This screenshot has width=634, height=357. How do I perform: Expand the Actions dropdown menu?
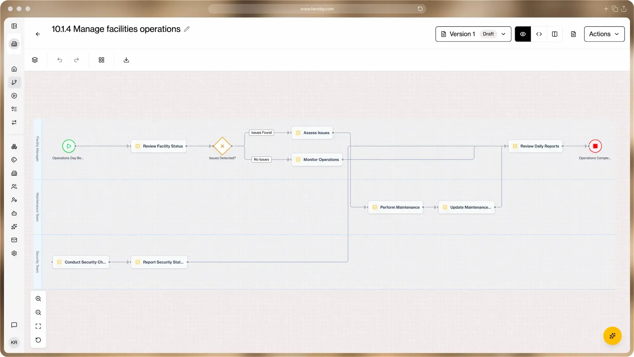point(604,34)
